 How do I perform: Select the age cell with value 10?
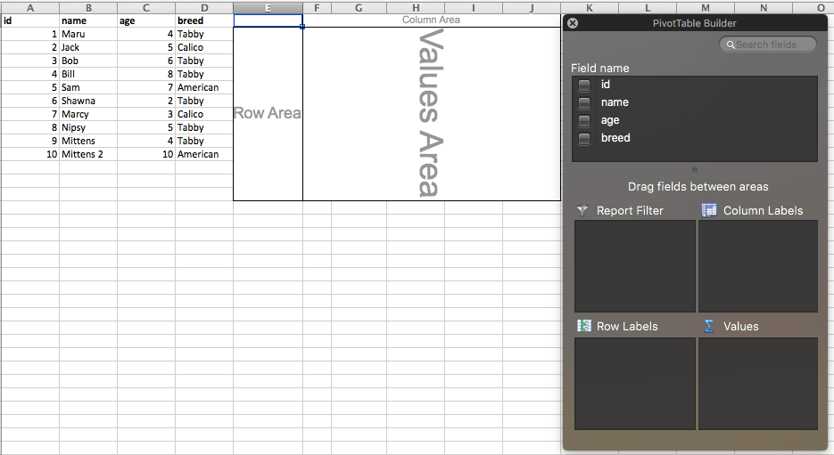click(146, 154)
